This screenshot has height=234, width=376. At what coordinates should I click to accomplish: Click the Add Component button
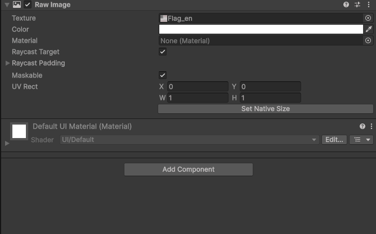point(189,169)
